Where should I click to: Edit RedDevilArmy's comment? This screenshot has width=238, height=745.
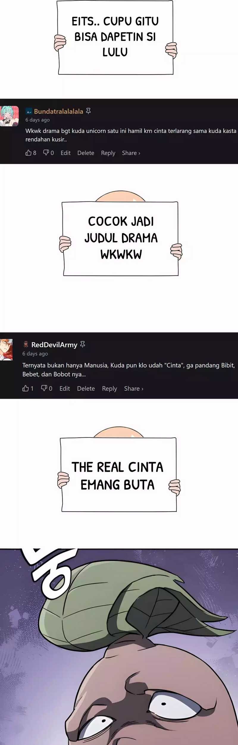pyautogui.click(x=65, y=389)
